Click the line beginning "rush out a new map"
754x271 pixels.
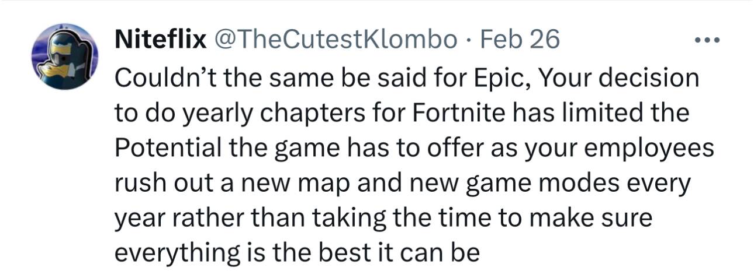click(x=403, y=184)
